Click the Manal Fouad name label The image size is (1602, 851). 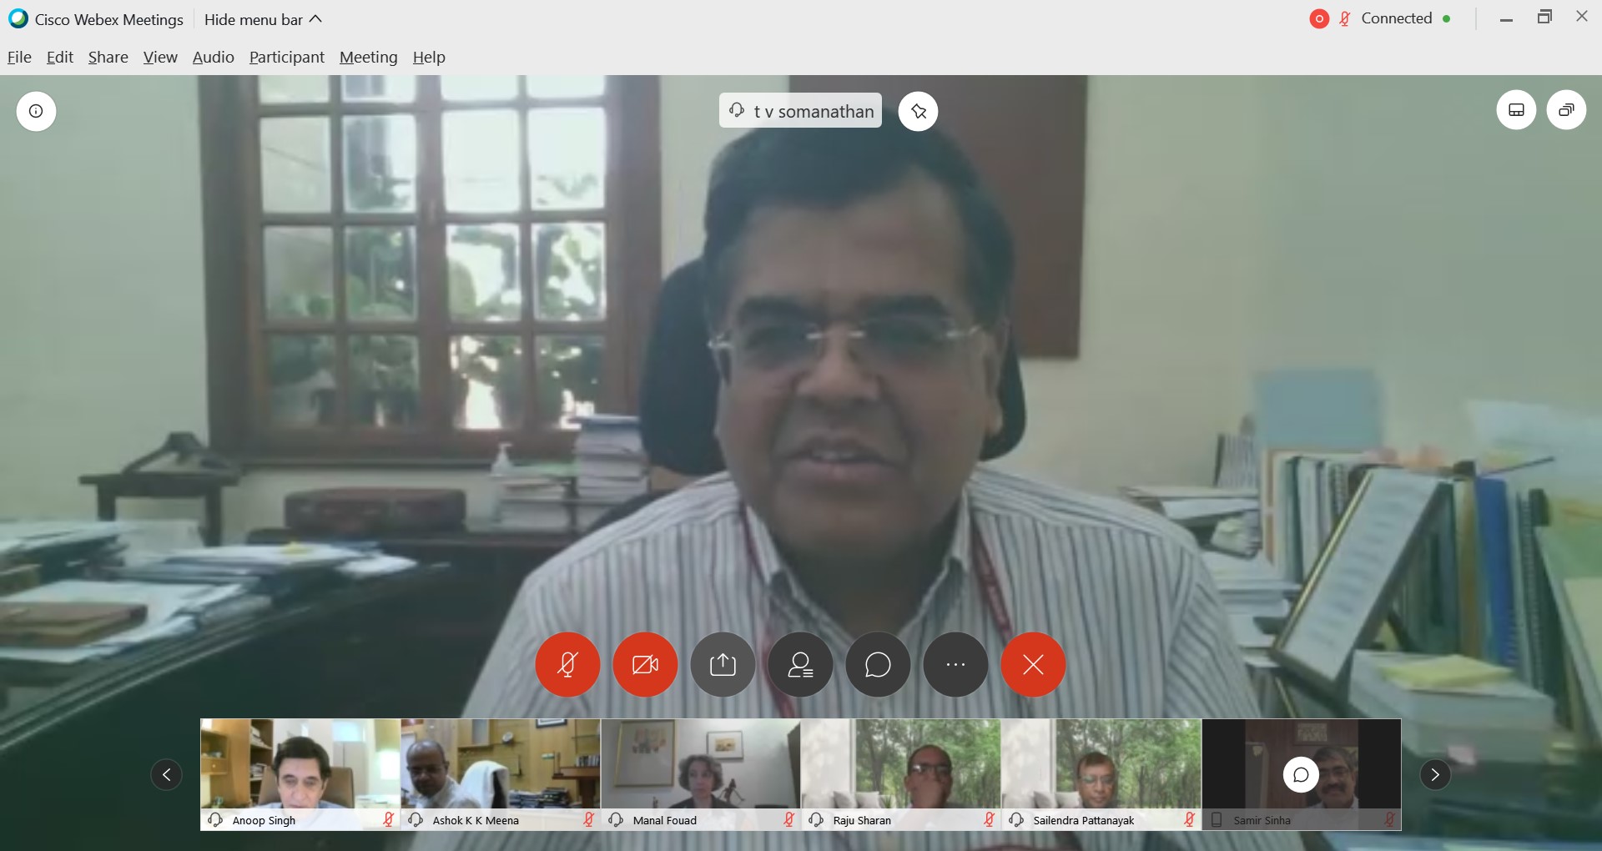pos(665,821)
